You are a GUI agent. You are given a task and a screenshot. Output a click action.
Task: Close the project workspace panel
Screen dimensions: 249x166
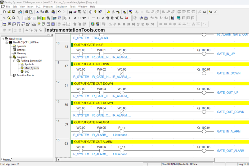pos(52,35)
